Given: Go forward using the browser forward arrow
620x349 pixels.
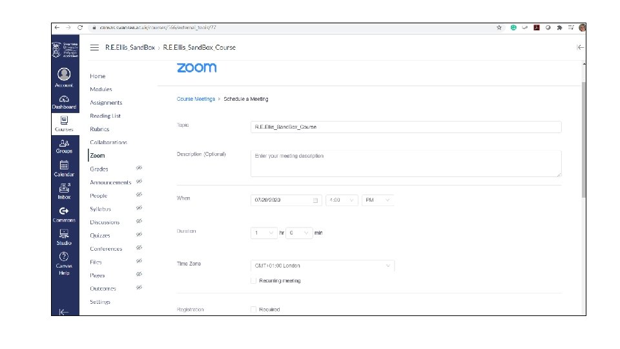Looking at the screenshot, I should click(x=68, y=27).
